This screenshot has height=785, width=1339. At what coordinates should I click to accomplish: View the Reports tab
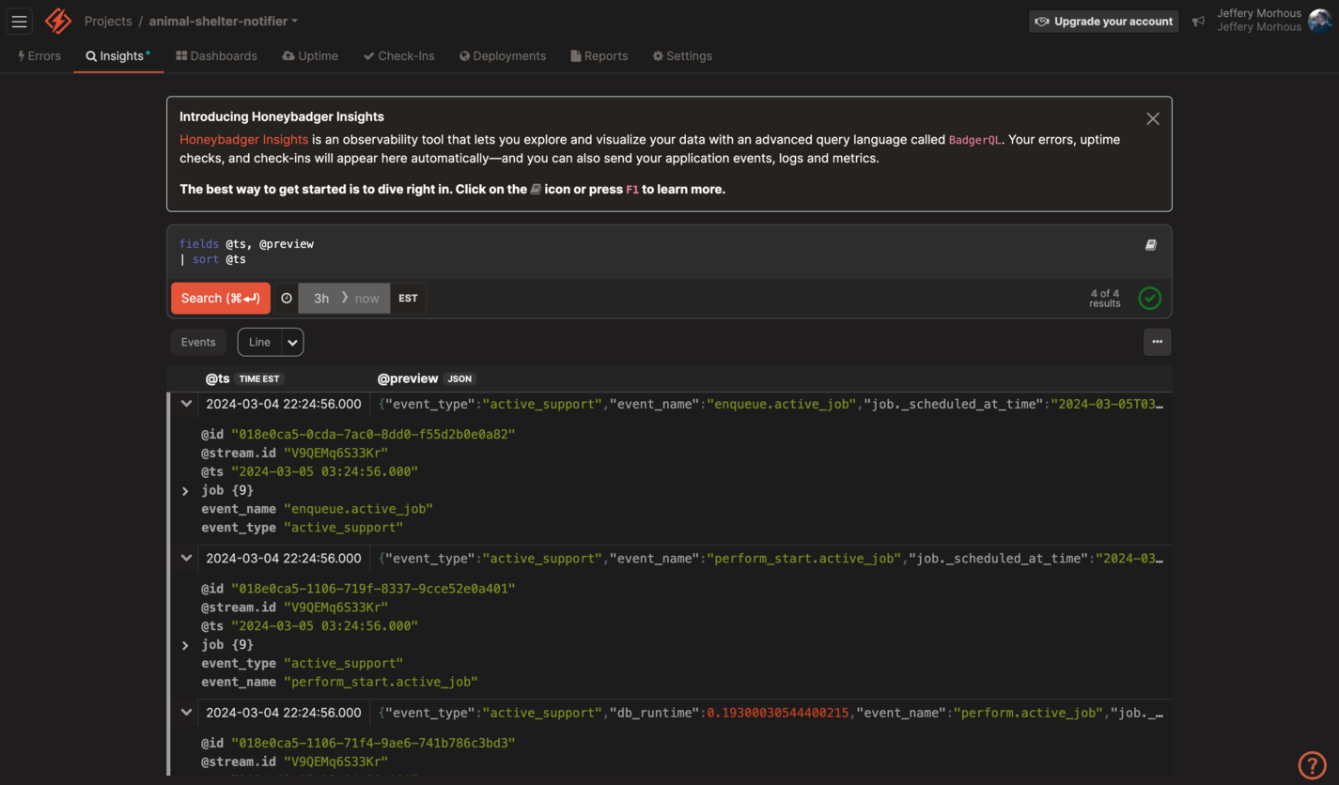[599, 56]
